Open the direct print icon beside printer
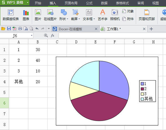Screen dimensions: 166x130 [26, 28]
